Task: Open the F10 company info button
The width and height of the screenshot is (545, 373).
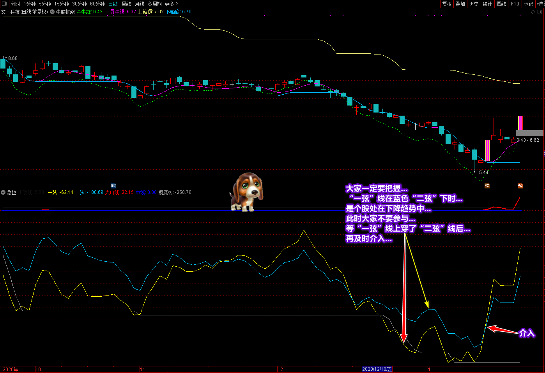Action: click(515, 4)
